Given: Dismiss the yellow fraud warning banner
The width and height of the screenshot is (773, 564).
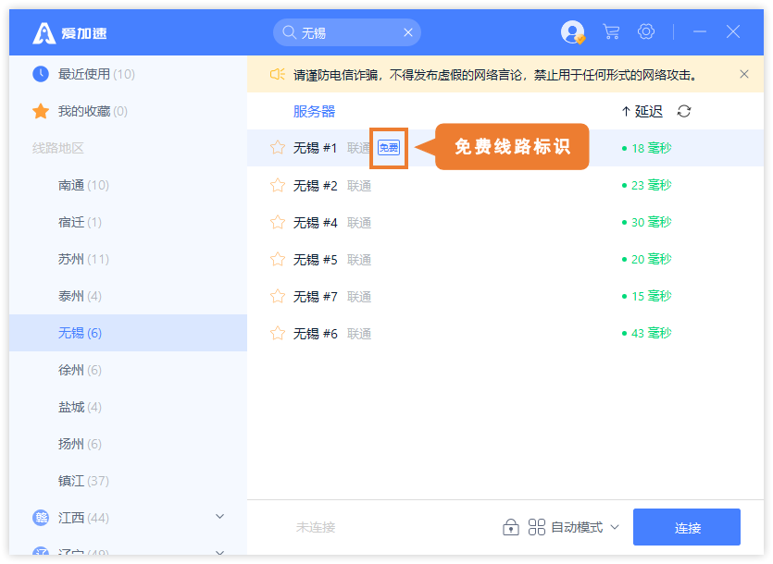Looking at the screenshot, I should click(x=744, y=74).
